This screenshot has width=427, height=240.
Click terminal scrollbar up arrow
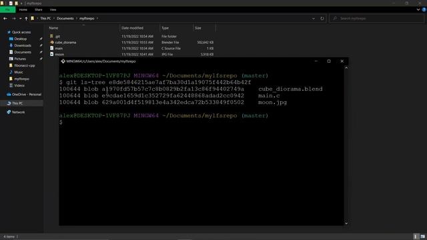click(346, 67)
